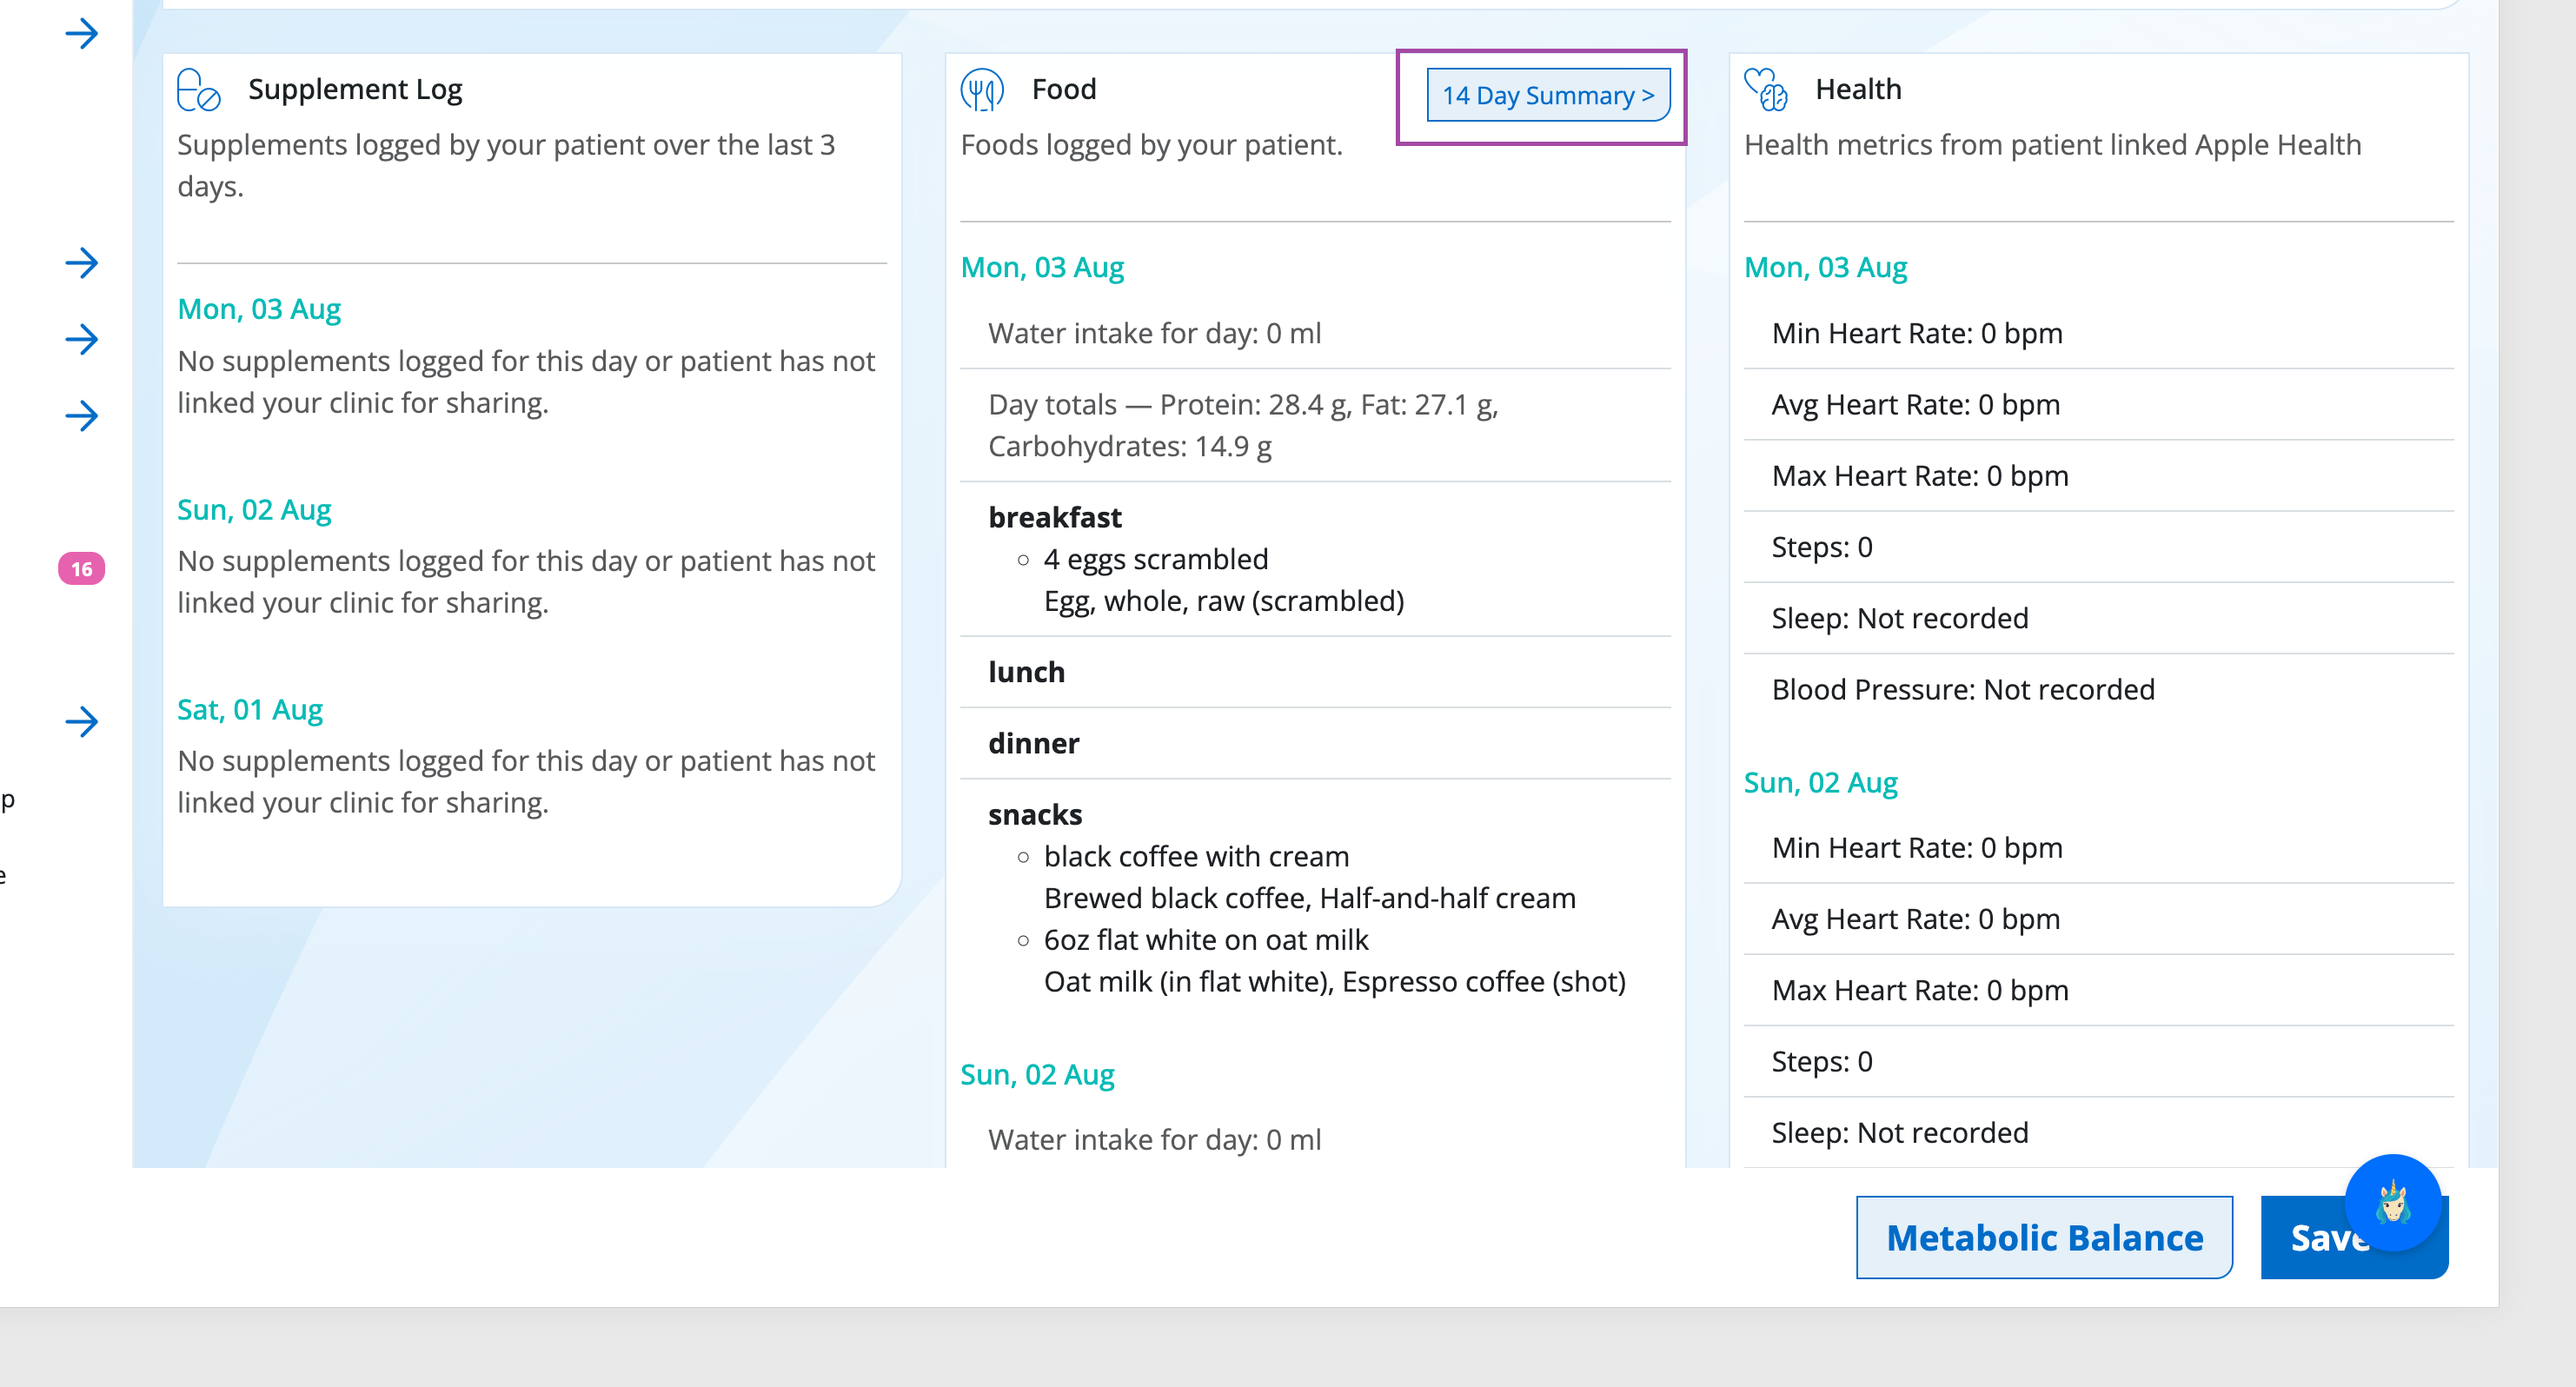The width and height of the screenshot is (2576, 1387).
Task: Click the snacks meal heading
Action: coord(1035,815)
